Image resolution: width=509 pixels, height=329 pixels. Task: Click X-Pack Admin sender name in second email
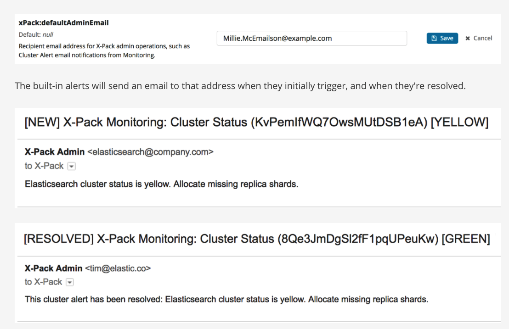tap(54, 268)
